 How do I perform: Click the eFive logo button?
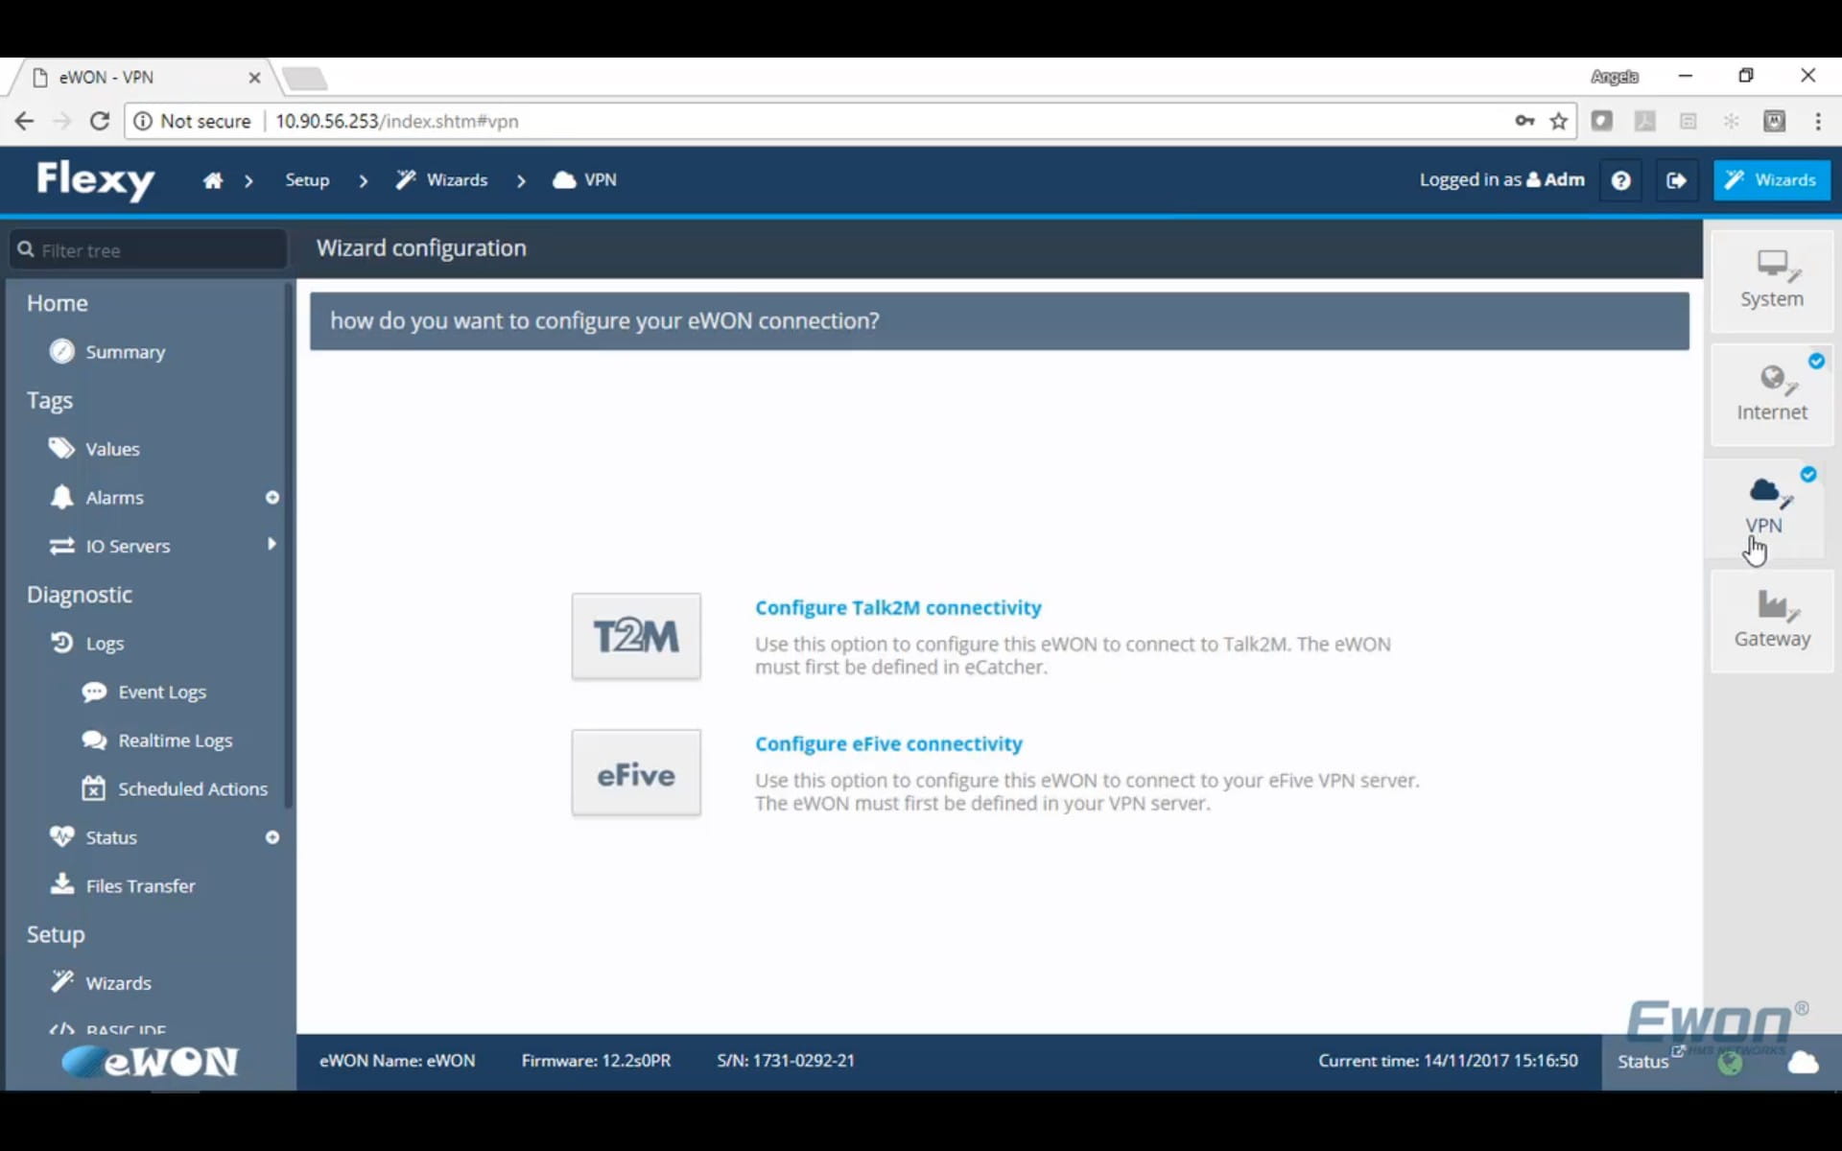(636, 773)
